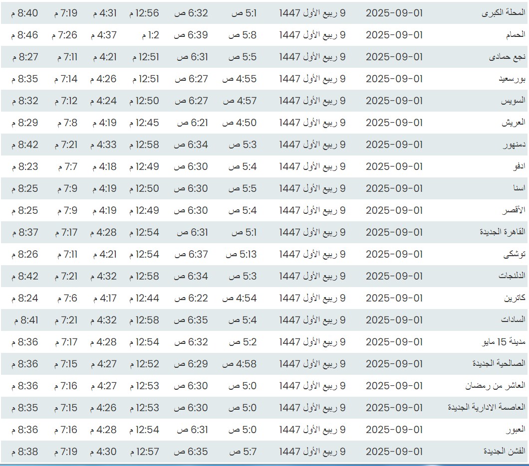Viewport: 529px width, 466px height.
Task: Select the 6:29 ص sunrise time for الصالحية الجديدة
Action: click(x=191, y=364)
